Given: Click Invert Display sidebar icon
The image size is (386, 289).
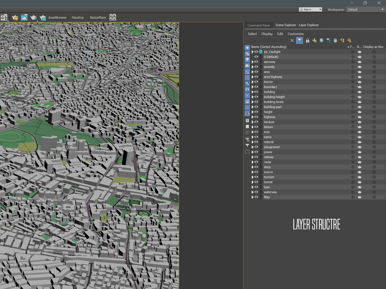Looking at the screenshot, I should 247,132.
